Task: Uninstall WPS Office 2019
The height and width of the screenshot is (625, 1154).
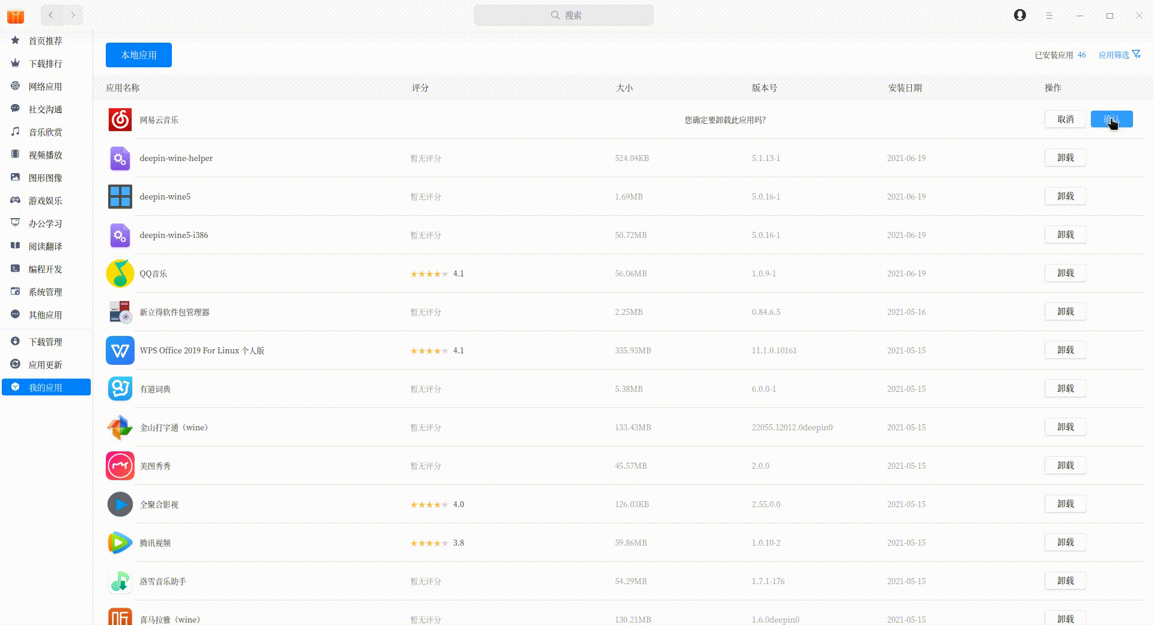Action: point(1066,350)
